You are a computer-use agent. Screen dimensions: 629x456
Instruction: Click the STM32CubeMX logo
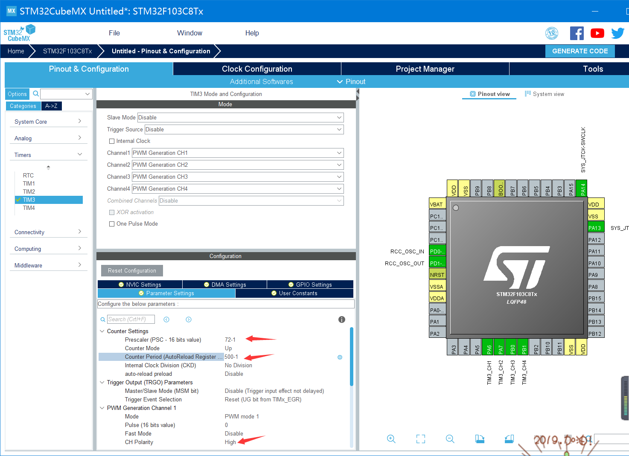click(x=19, y=33)
